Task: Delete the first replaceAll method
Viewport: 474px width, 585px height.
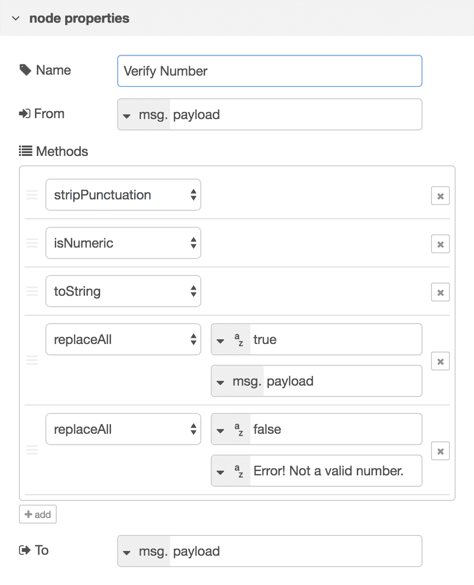Action: (440, 361)
